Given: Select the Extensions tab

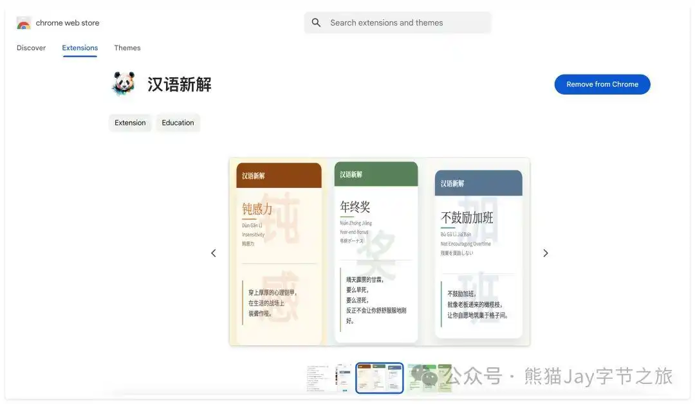Looking at the screenshot, I should [79, 48].
